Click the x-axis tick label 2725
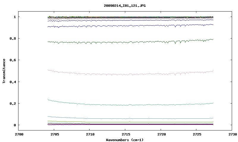Image resolution: width=238 pixels, height=142 pixels. point(197,134)
